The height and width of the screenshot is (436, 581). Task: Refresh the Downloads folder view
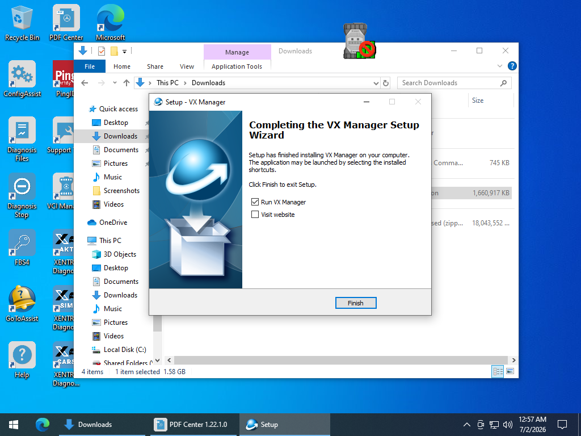386,83
